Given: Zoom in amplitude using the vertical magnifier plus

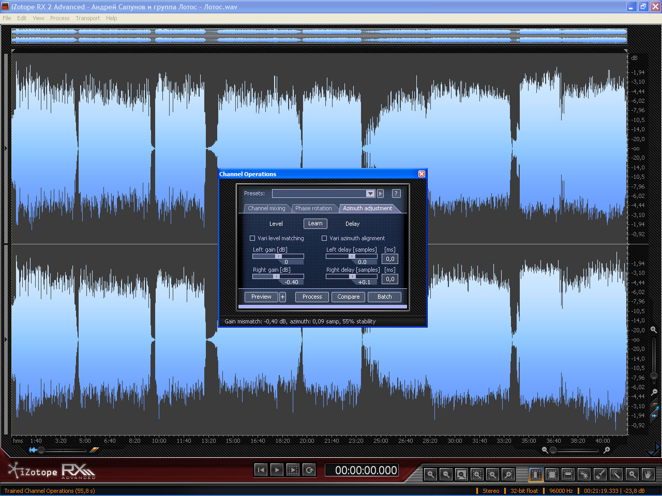Looking at the screenshot, I should pyautogui.click(x=654, y=330).
